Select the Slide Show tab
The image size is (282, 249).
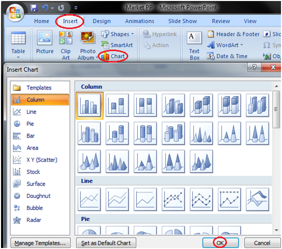pyautogui.click(x=182, y=21)
